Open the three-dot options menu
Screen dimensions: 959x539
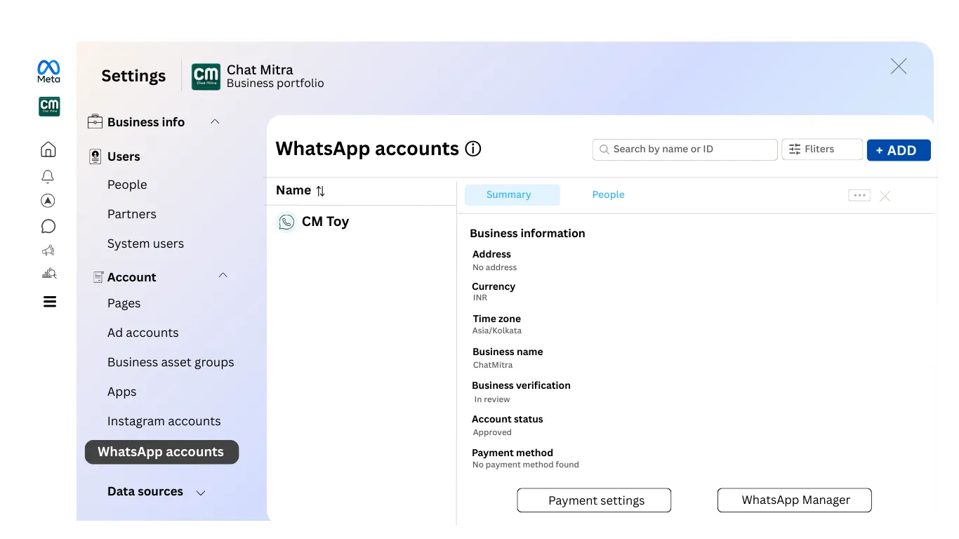(859, 195)
